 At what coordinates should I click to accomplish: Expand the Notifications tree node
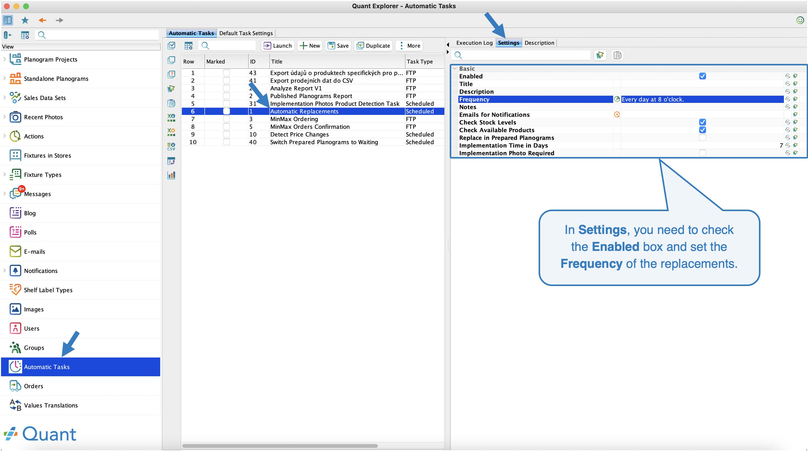coord(4,270)
